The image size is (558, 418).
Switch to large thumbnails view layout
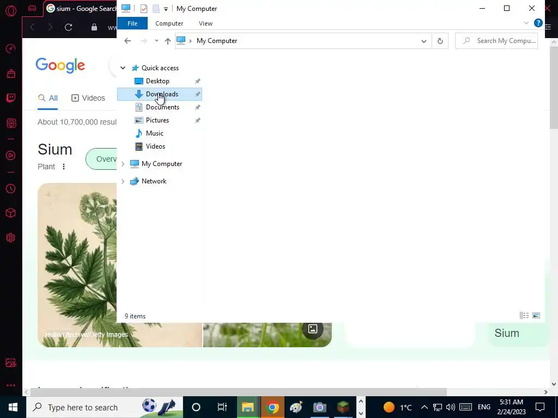536,315
